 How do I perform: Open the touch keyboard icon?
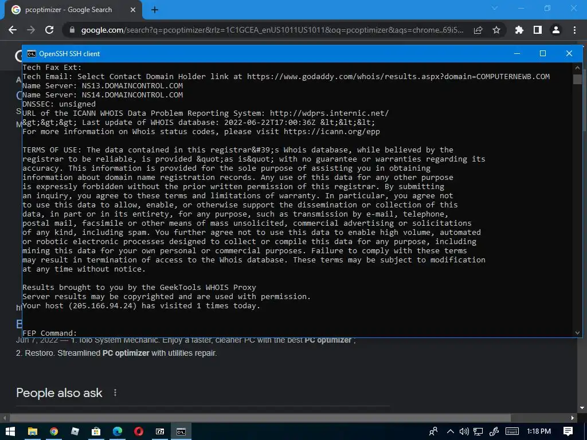(x=512, y=431)
